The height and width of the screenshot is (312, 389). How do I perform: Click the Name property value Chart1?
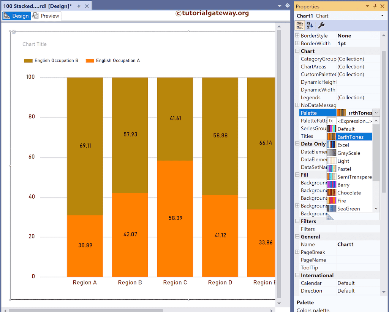pyautogui.click(x=345, y=244)
